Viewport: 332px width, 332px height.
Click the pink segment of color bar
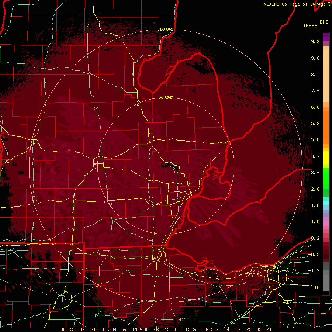[x=326, y=224]
